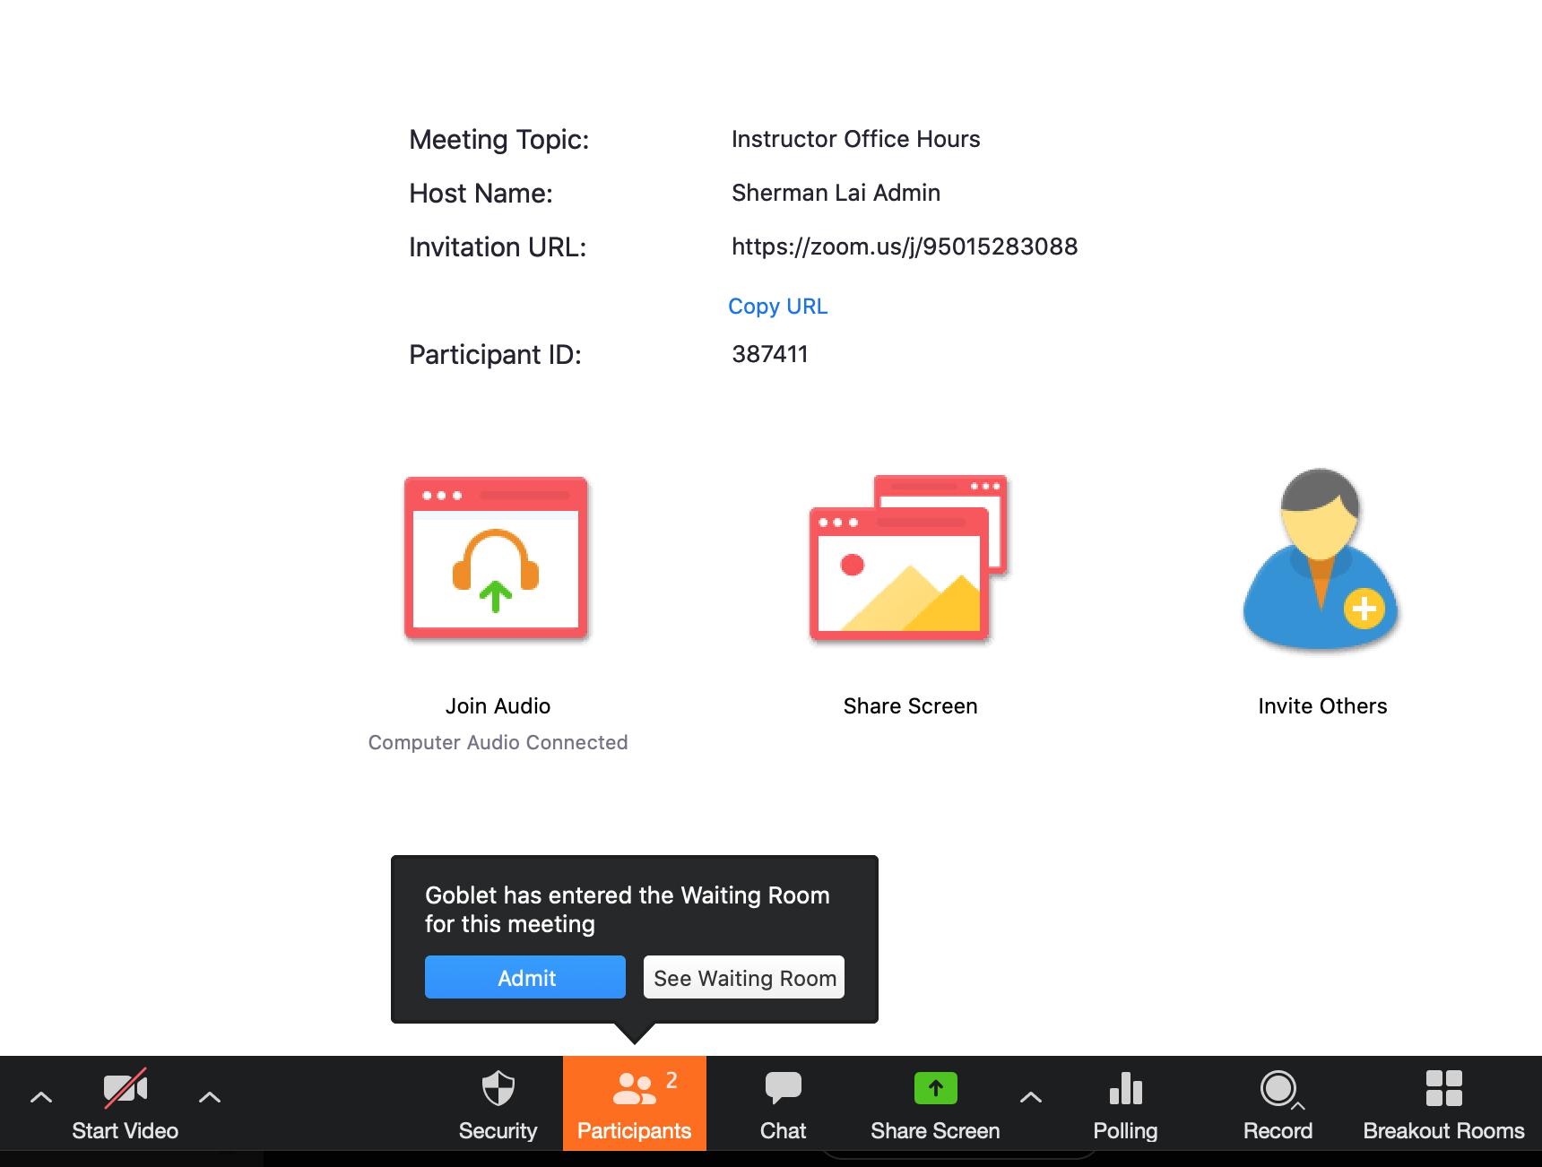Click the green Share Screen toolbar icon
This screenshot has height=1167, width=1542.
point(935,1090)
